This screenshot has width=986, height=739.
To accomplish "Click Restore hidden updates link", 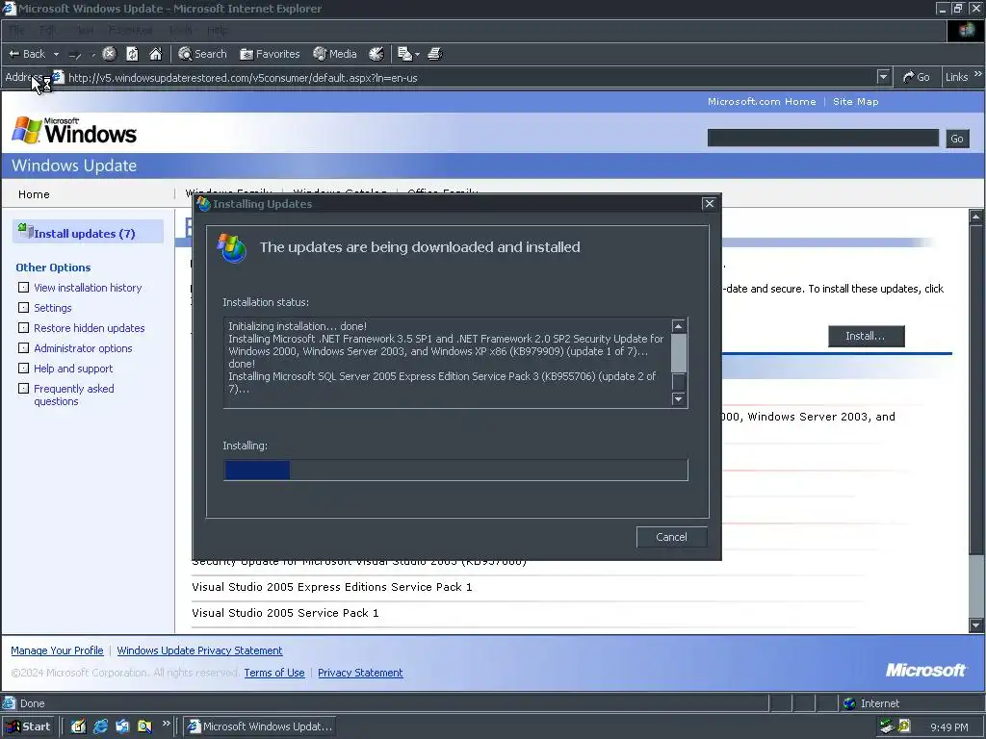I will click(x=90, y=328).
